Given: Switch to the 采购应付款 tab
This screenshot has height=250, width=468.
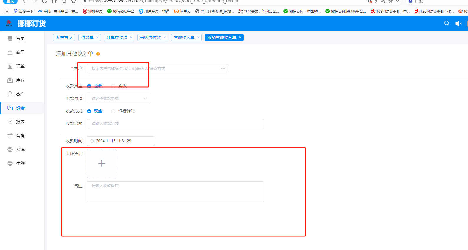Looking at the screenshot, I should coord(150,37).
